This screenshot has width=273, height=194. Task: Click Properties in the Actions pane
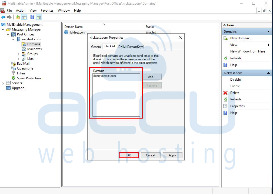237,106
